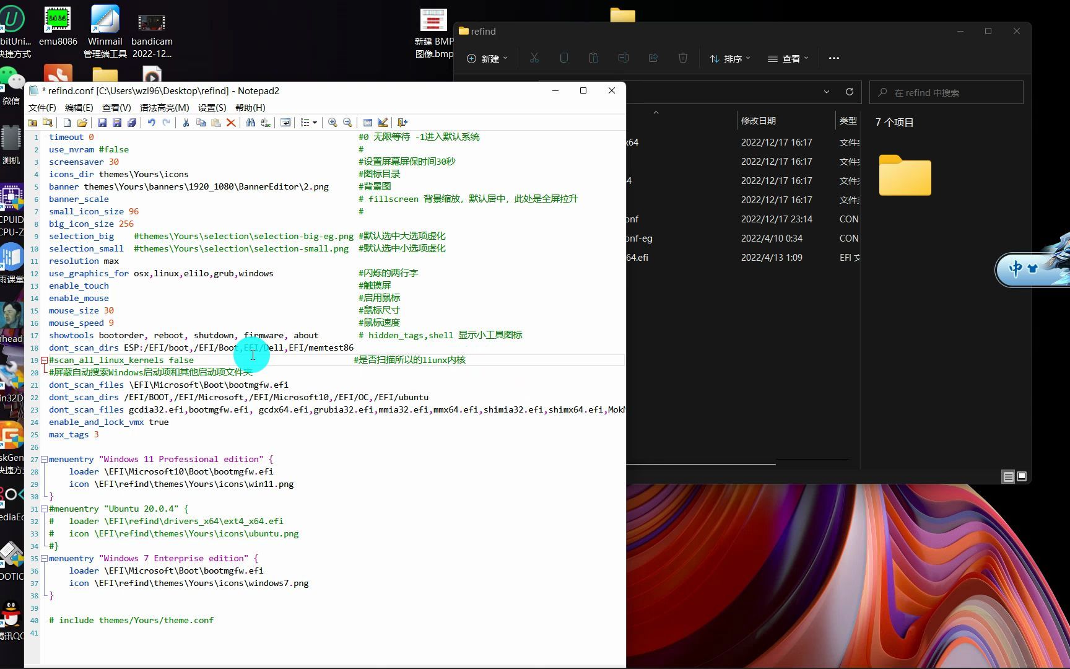Collapse the Windows 11 menuentry fold at line 27
Image resolution: width=1070 pixels, height=669 pixels.
(x=44, y=459)
